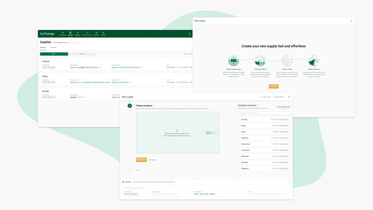Screen dimensions: 373x210
Task: Open the Europe supply row
Action: point(116,94)
